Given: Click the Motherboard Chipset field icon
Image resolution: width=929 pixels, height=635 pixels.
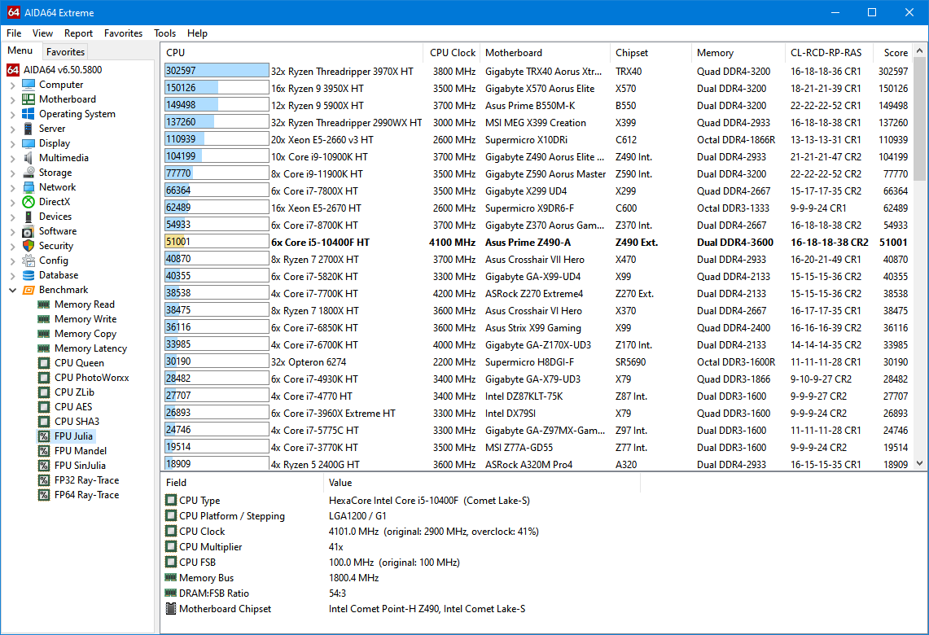Looking at the screenshot, I should click(x=171, y=609).
